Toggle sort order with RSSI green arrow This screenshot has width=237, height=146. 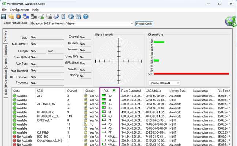pyautogui.click(x=114, y=91)
